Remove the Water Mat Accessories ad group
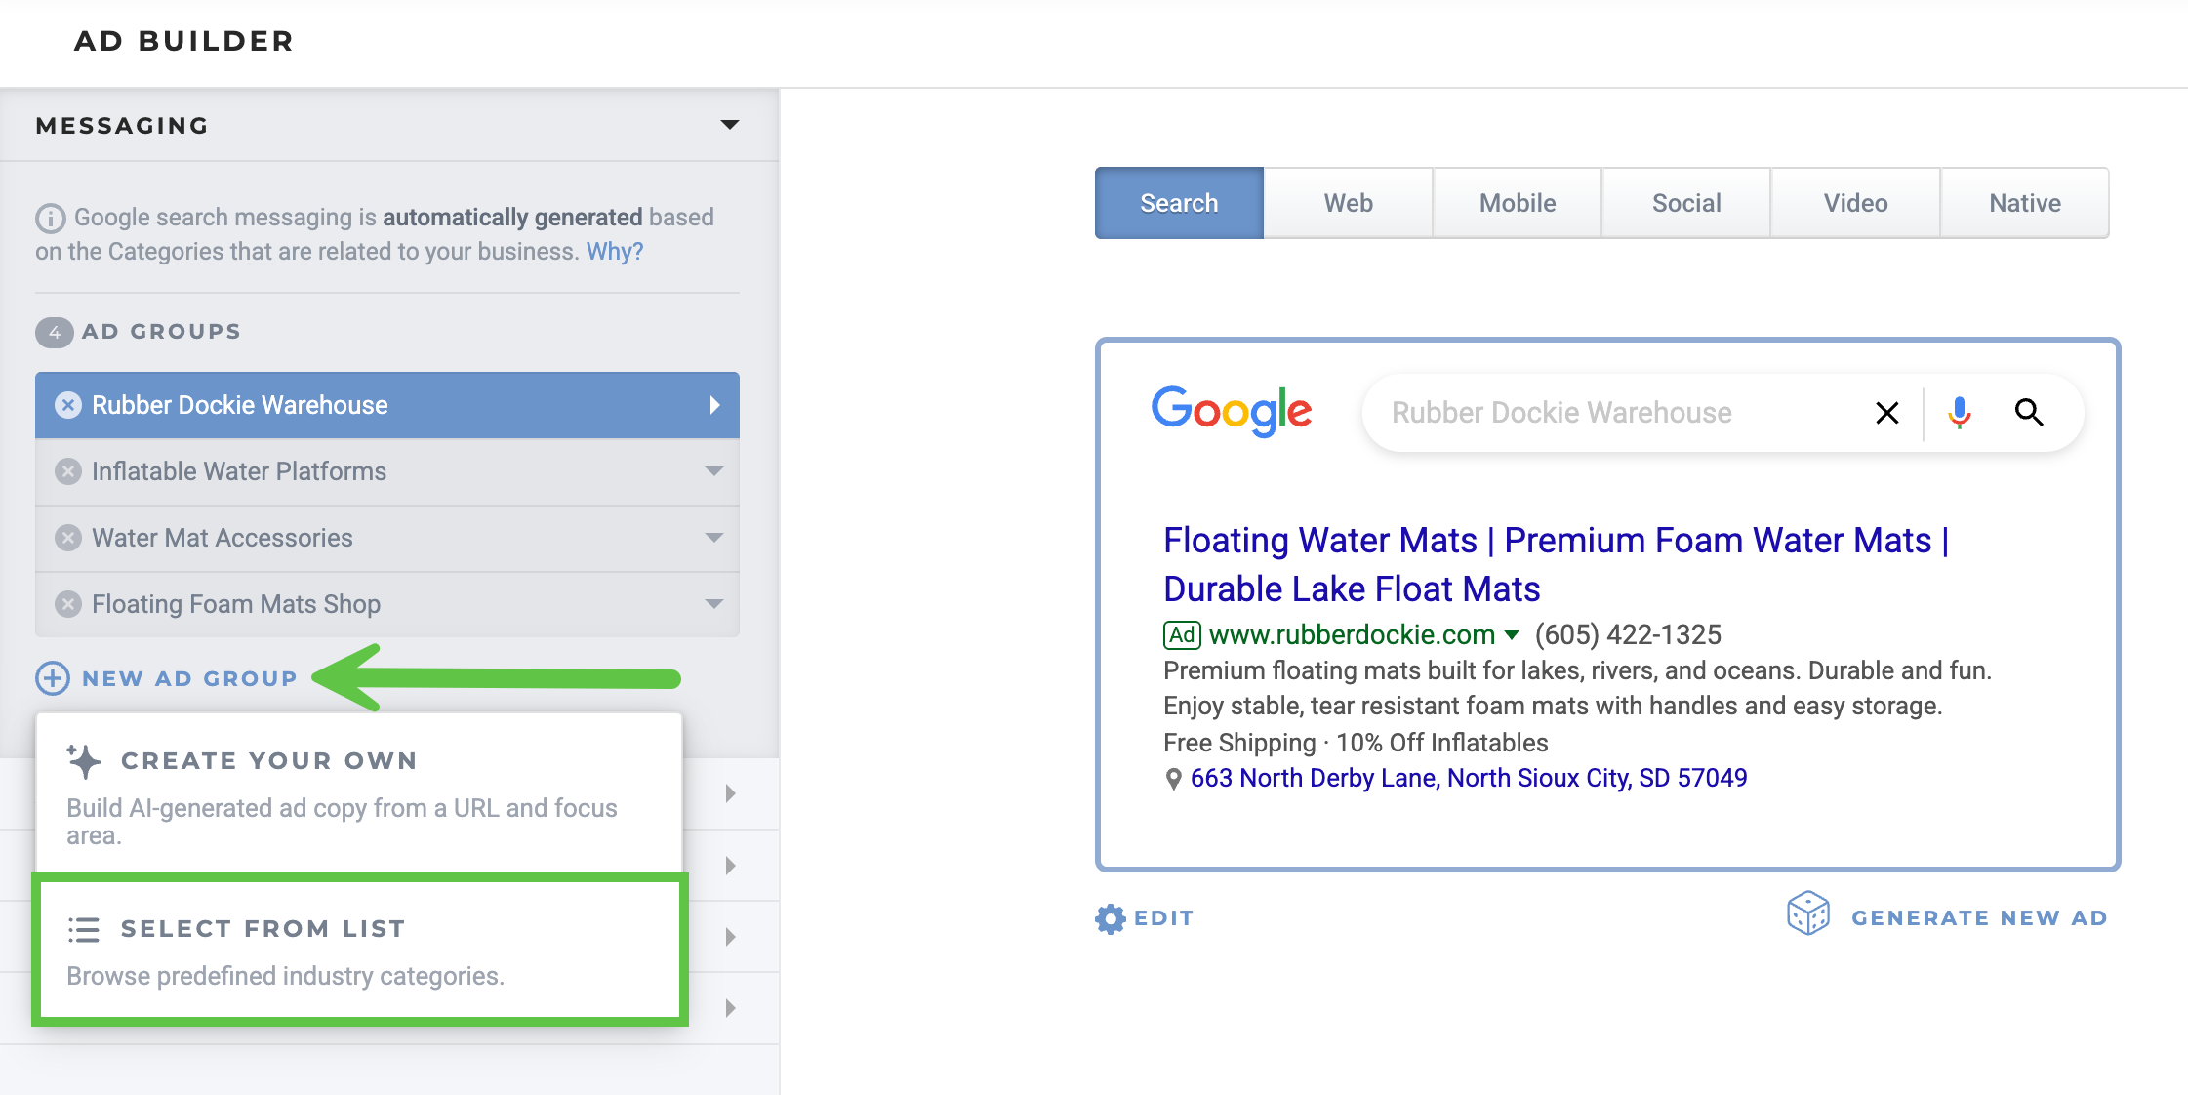2188x1095 pixels. pyautogui.click(x=68, y=538)
